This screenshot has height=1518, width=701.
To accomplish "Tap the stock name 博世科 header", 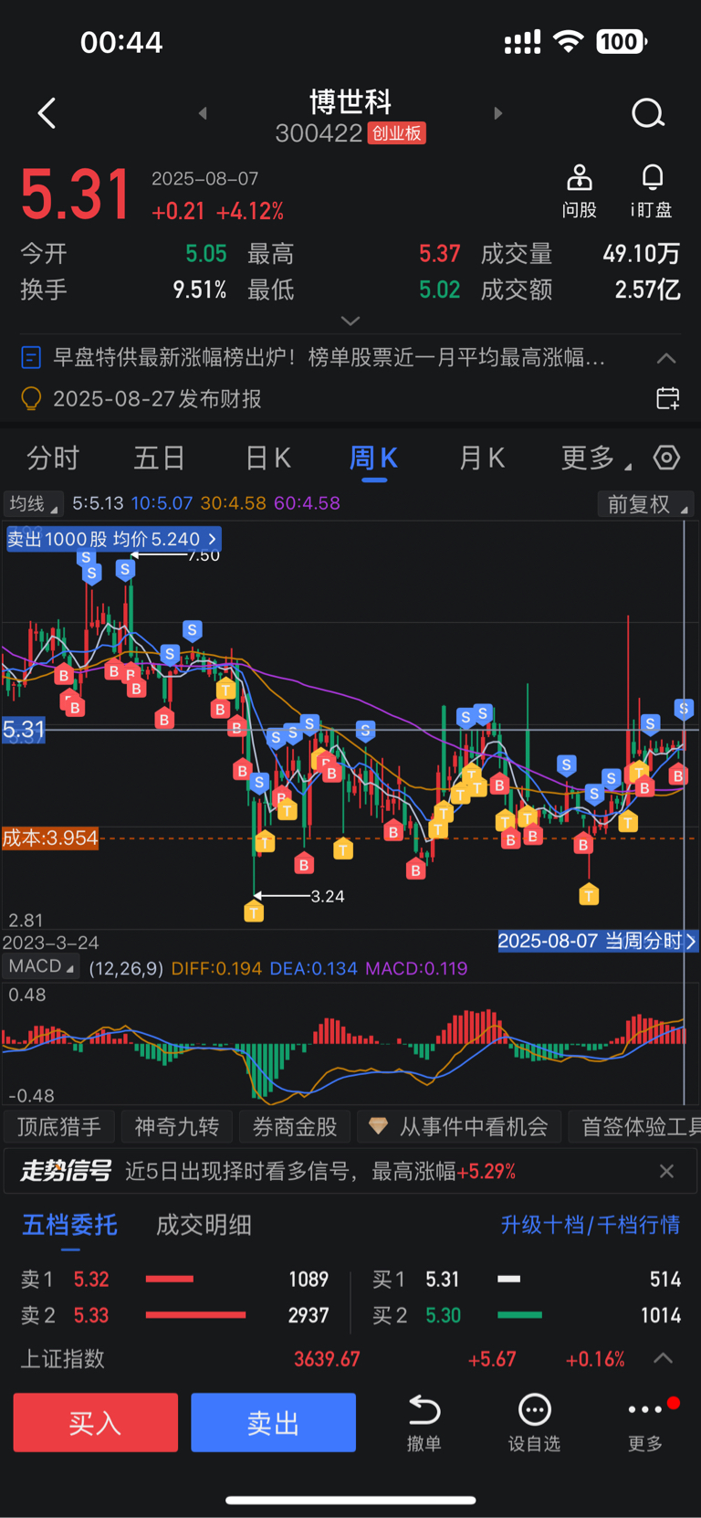I will pos(350,101).
